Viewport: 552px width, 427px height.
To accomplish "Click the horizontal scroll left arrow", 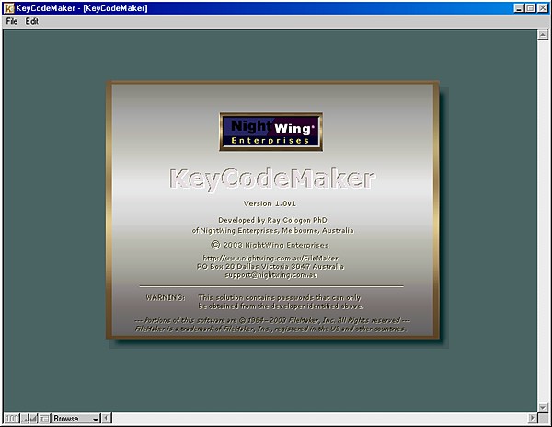I will pyautogui.click(x=107, y=419).
